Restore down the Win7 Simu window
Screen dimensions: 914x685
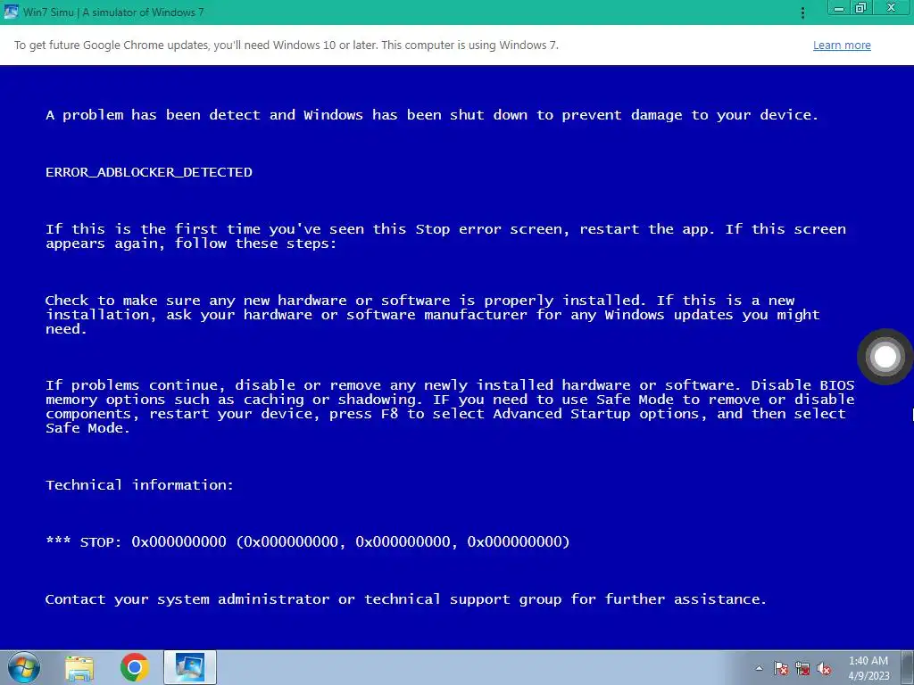coord(860,8)
